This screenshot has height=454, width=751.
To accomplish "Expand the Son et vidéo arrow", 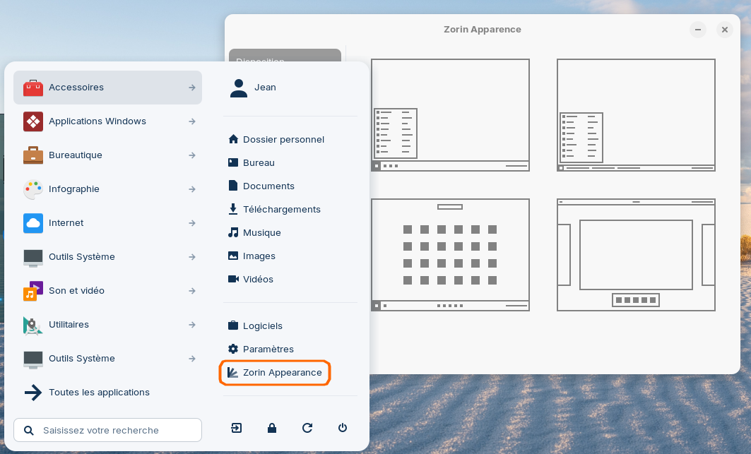I will 192,291.
